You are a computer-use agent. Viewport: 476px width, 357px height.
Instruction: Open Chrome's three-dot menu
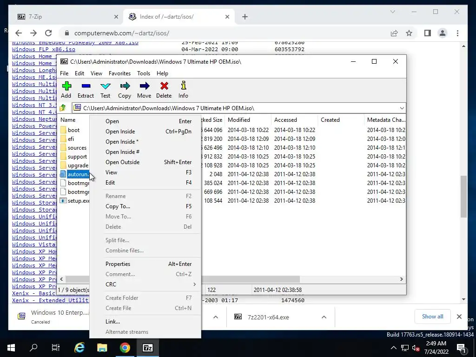(457, 33)
